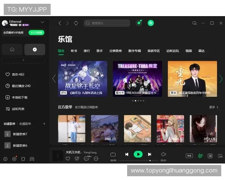Open the TREASURE·TIMA限定 banner
Screen dimensions: 225x180
[138, 79]
